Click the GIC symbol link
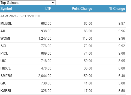 3,83
